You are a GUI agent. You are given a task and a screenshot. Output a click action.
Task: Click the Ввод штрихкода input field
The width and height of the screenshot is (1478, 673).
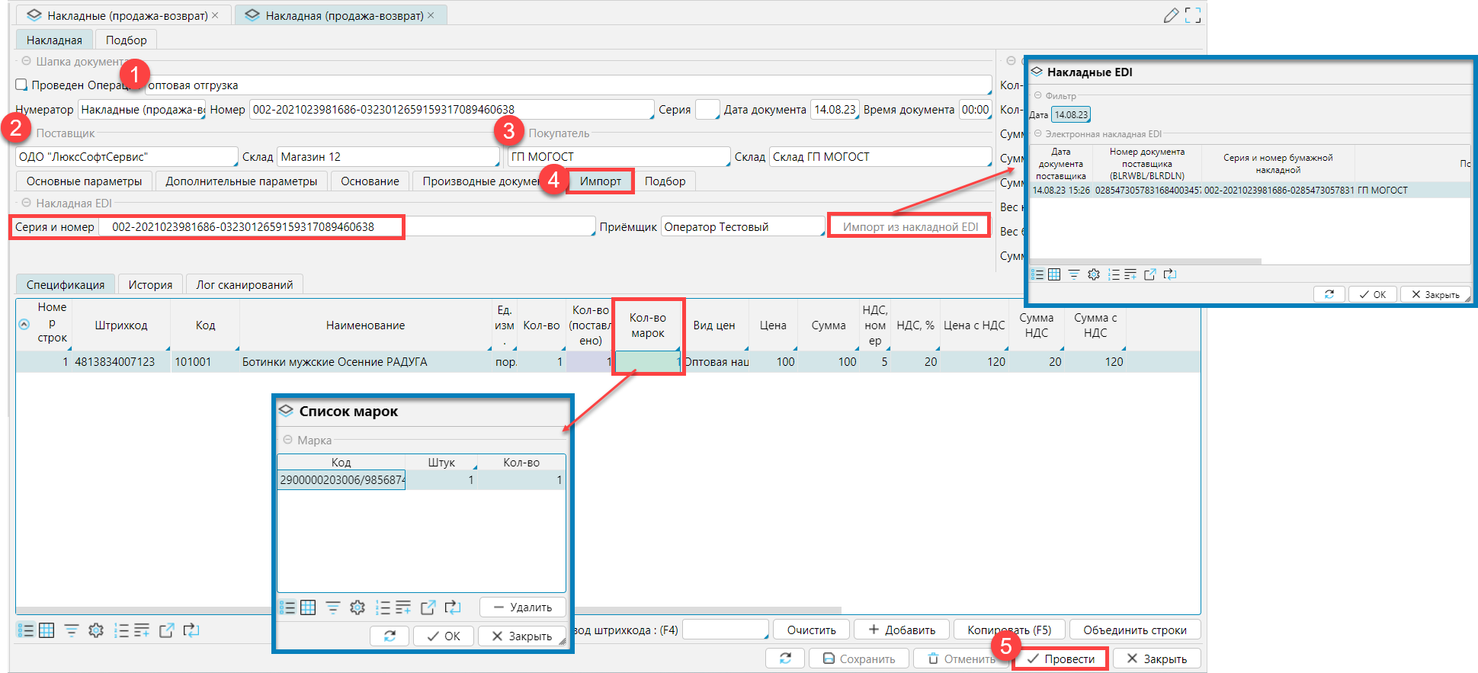pos(724,630)
